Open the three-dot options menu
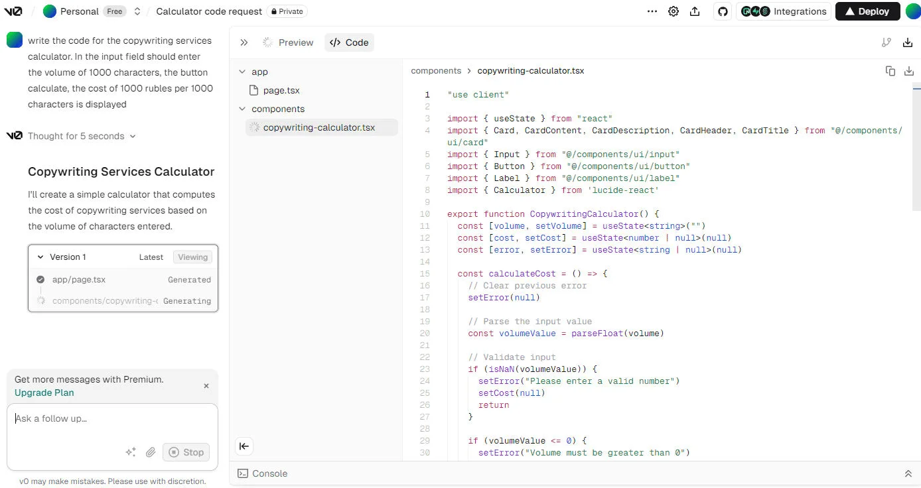Screen dimensions: 921x488 click(652, 11)
